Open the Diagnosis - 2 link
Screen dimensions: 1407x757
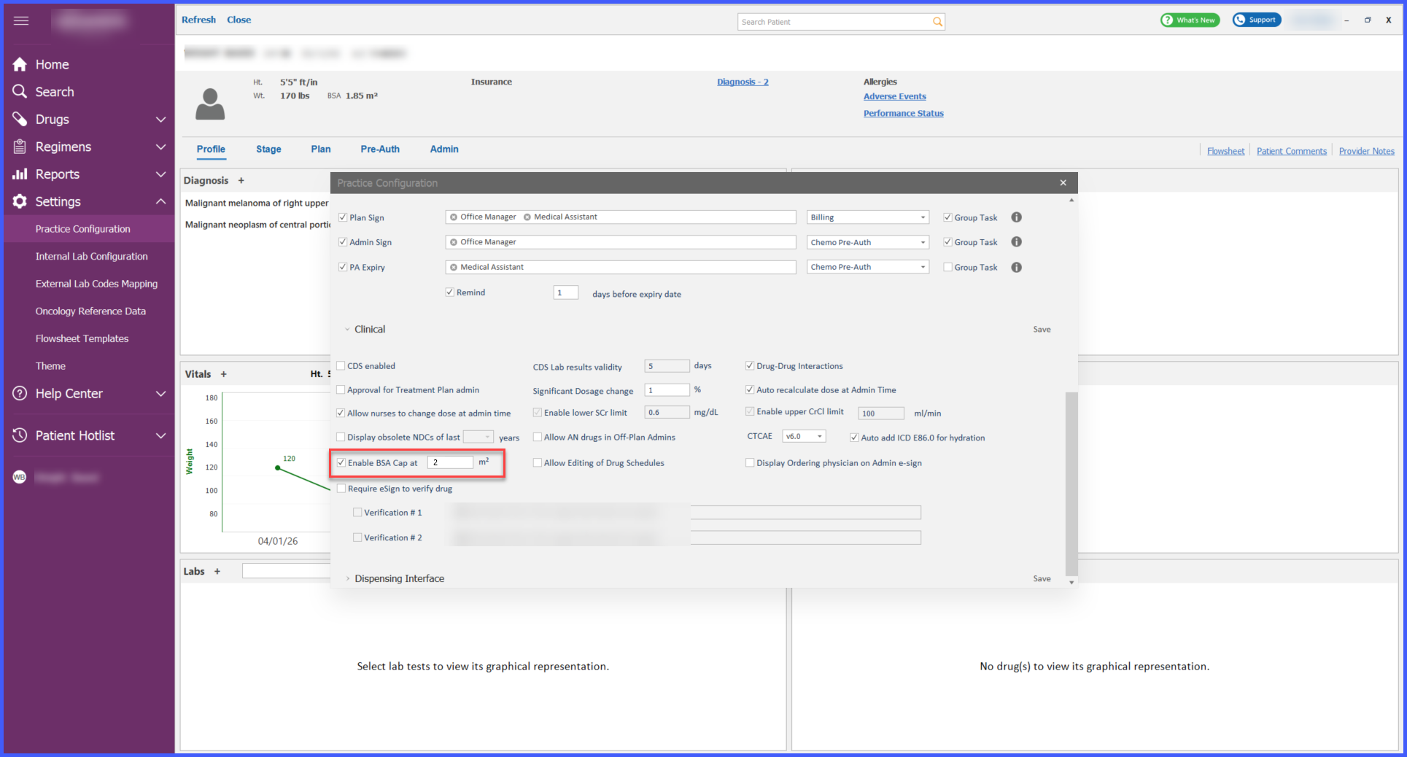(x=743, y=82)
